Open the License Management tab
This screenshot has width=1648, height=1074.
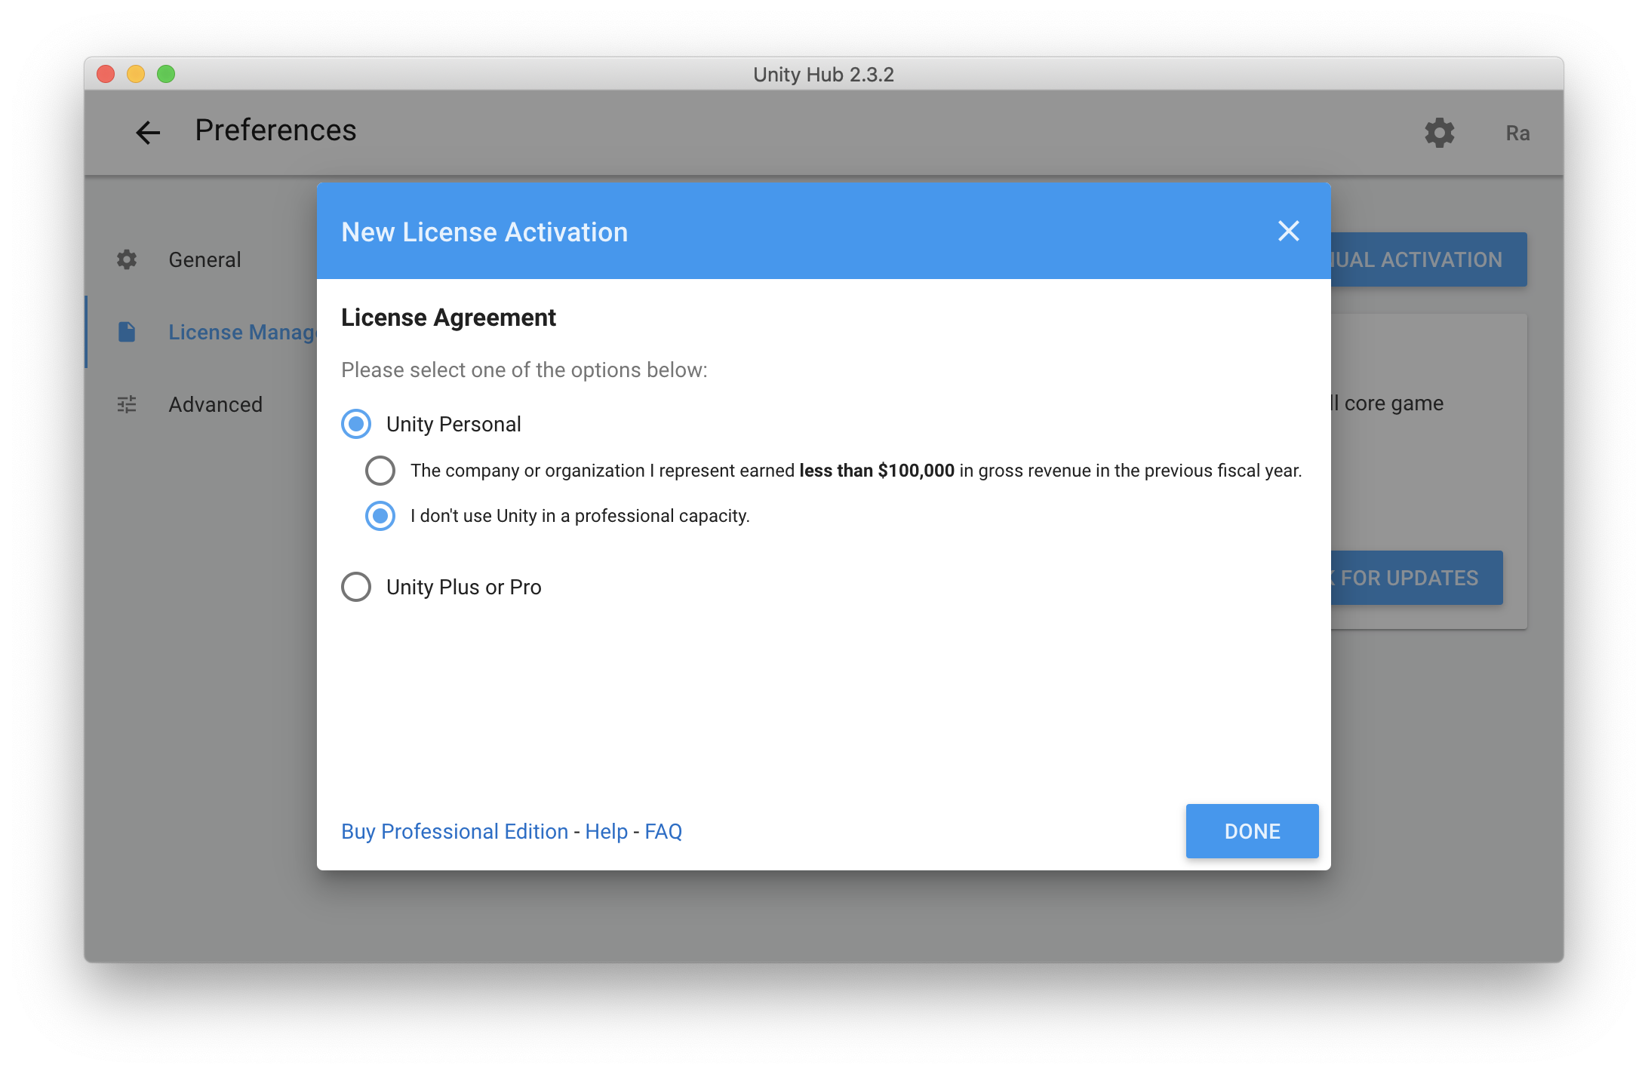(x=241, y=332)
